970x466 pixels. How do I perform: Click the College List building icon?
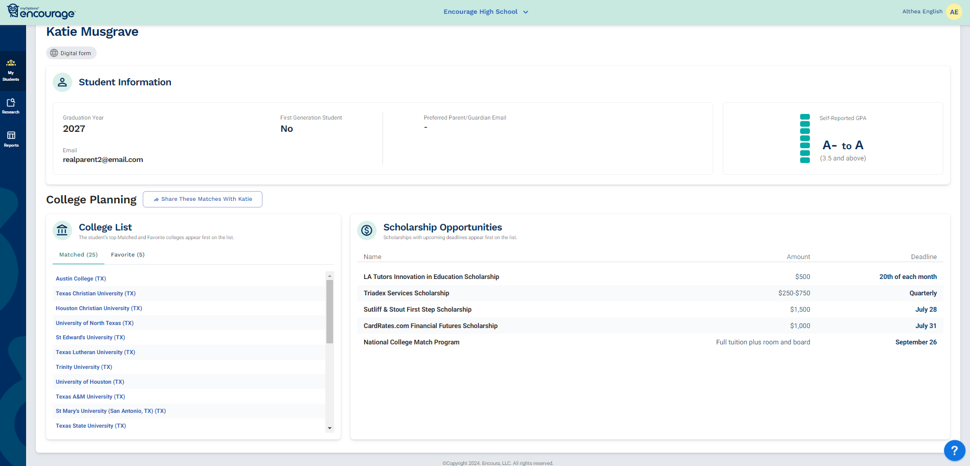[x=62, y=230]
